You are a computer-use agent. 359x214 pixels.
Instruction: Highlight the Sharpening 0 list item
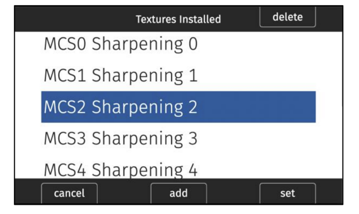point(120,44)
